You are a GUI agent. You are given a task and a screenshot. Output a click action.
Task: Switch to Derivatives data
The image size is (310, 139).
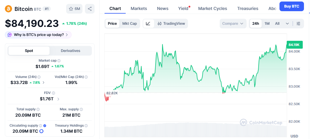click(70, 51)
